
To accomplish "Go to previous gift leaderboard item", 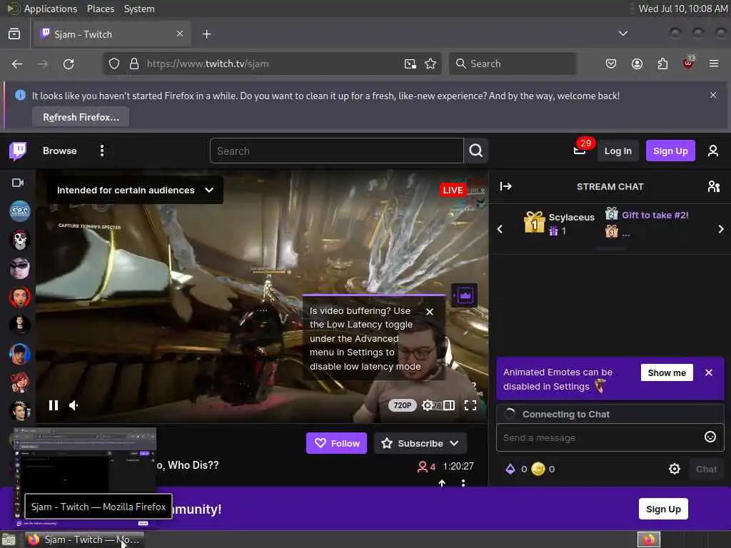I will click(x=500, y=229).
